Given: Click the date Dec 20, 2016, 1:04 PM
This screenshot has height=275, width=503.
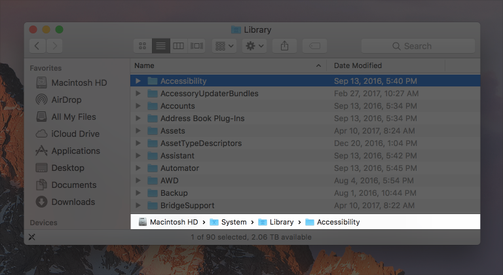Looking at the screenshot, I should point(375,143).
